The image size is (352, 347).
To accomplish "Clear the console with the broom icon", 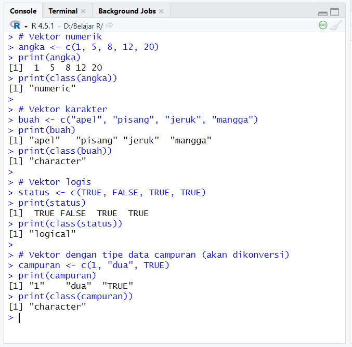I will pos(336,25).
